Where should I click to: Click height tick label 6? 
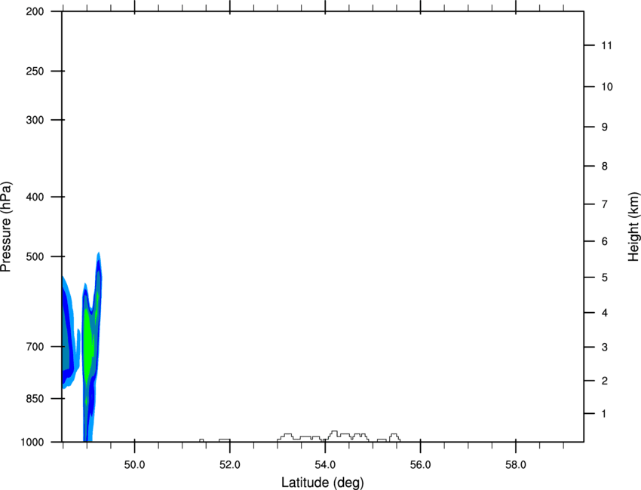click(605, 241)
